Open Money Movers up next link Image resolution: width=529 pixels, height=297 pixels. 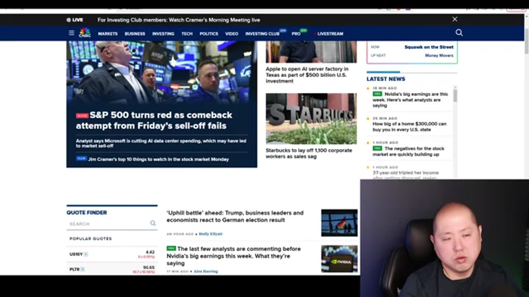click(x=439, y=55)
